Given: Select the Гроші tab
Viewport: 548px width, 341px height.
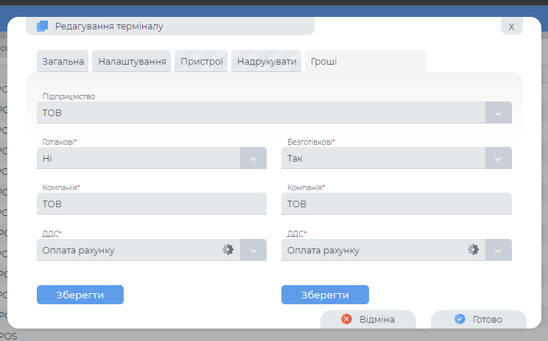Looking at the screenshot, I should click(324, 62).
